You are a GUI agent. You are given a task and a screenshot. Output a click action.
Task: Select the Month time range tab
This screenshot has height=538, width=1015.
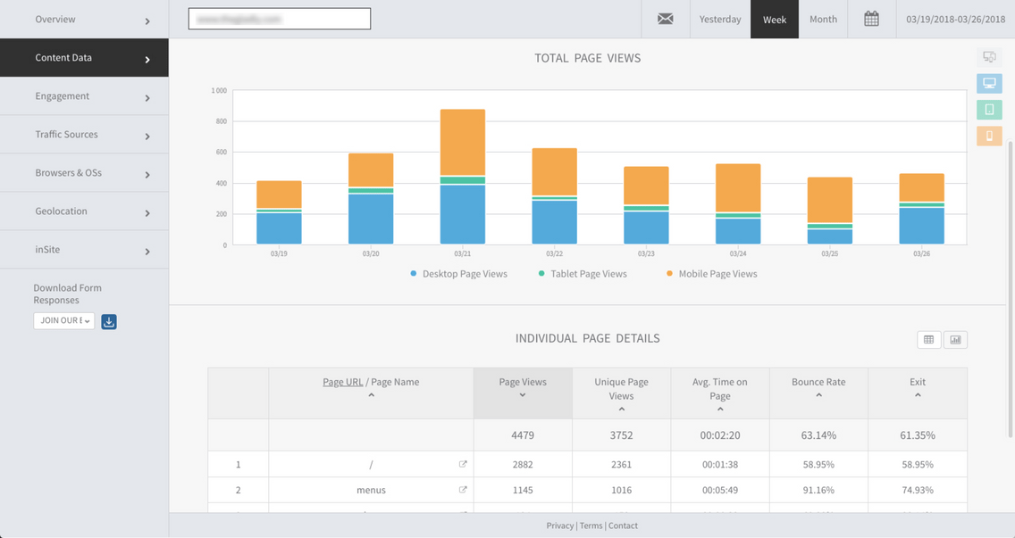point(823,19)
